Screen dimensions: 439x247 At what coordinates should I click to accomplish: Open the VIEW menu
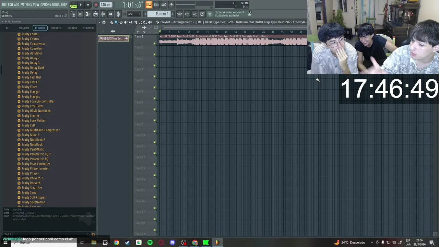[x=36, y=5]
